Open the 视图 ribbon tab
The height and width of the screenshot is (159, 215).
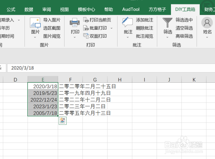(64, 9)
